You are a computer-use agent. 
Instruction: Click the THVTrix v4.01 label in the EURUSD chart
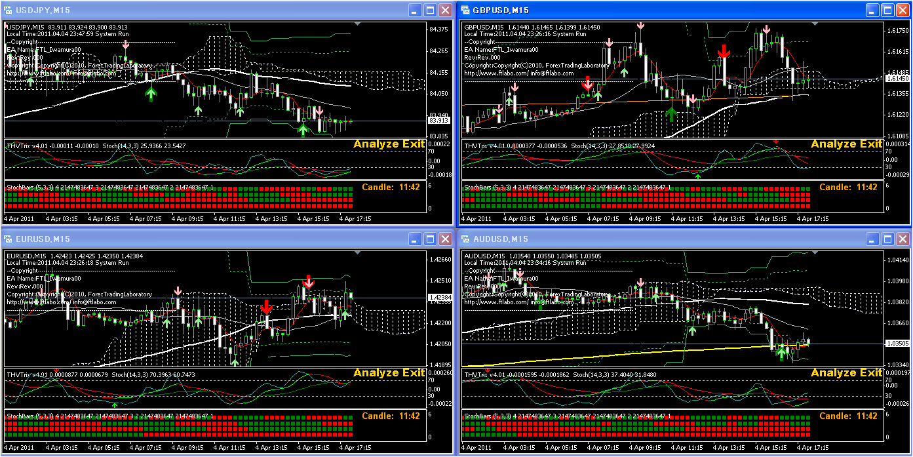click(28, 374)
